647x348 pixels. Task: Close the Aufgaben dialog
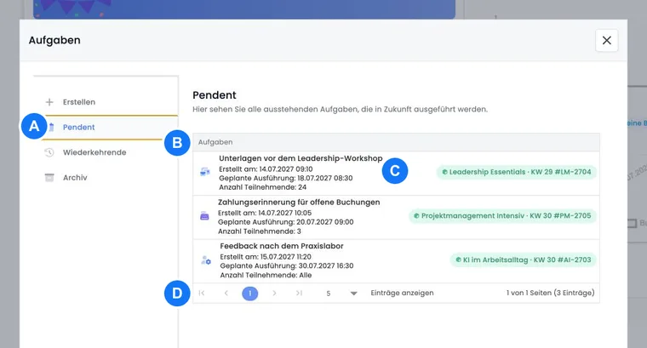(x=606, y=40)
